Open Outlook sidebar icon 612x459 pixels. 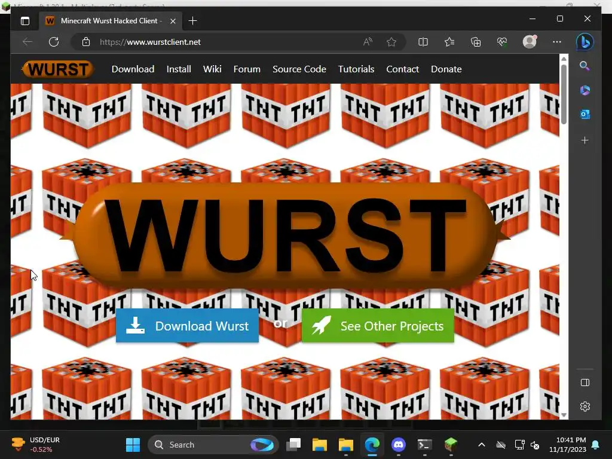coord(585,114)
